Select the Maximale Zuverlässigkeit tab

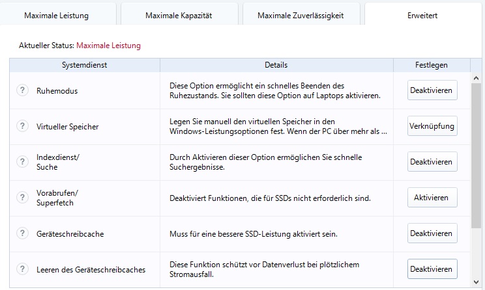(300, 15)
